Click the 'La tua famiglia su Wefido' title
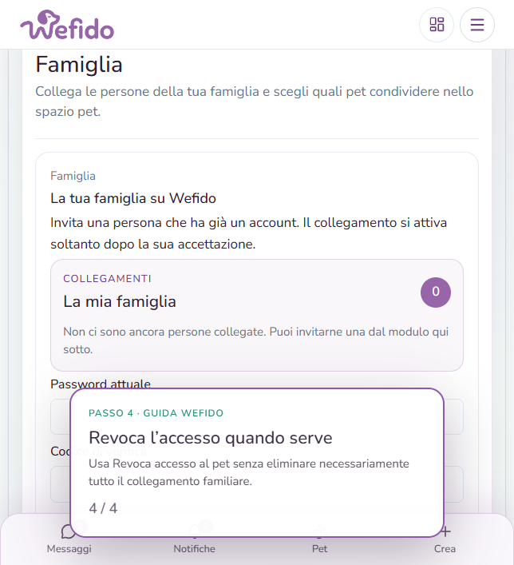This screenshot has height=565, width=514. pyautogui.click(x=133, y=198)
